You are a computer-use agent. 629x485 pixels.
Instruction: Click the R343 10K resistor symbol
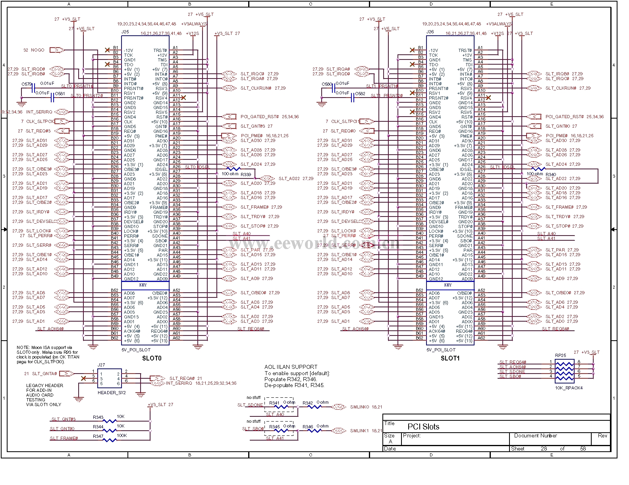tap(110, 420)
